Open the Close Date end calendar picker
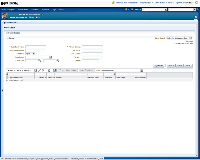 tap(58, 61)
